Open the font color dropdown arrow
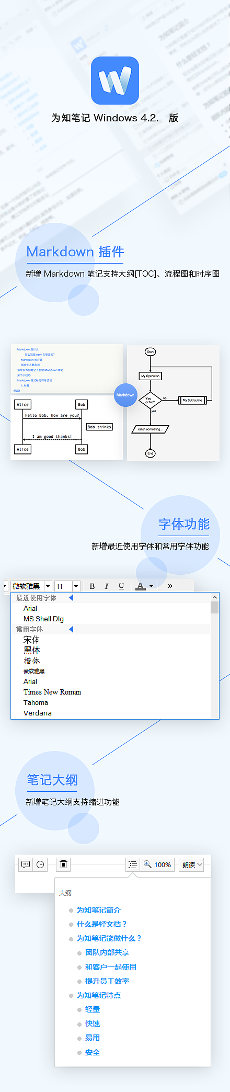 [152, 586]
